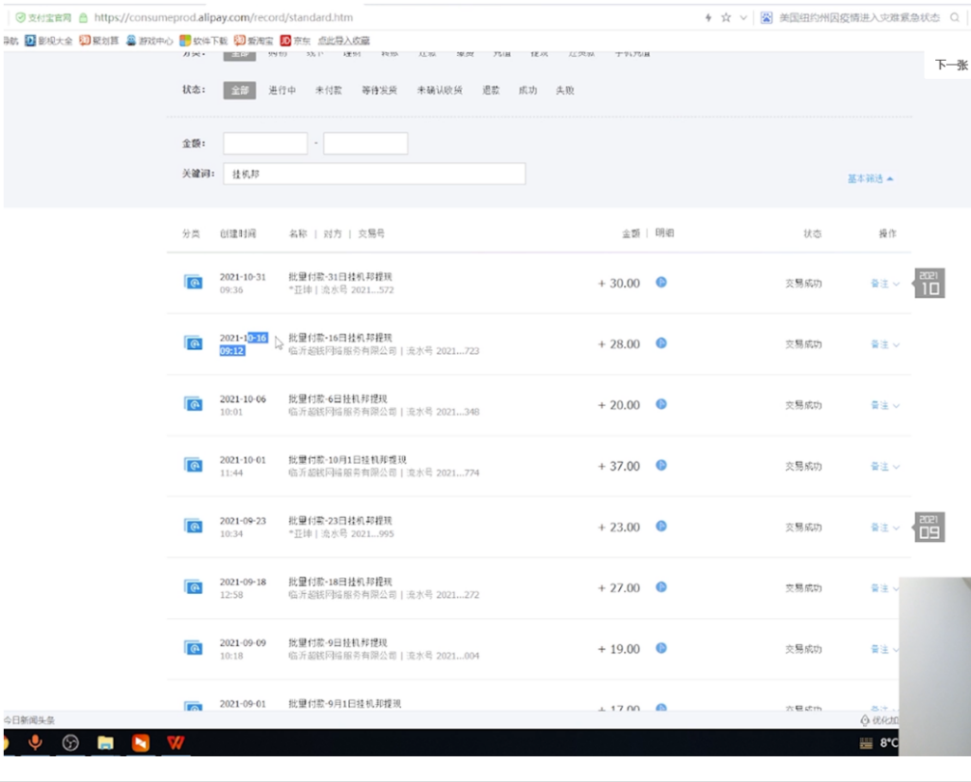Open the 聚划算 bookmark
Screen dimensions: 971x782
tap(99, 41)
